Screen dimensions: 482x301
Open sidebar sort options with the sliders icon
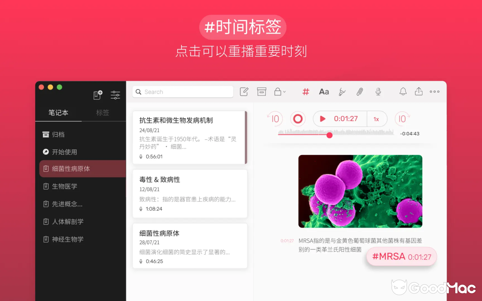[x=115, y=95]
